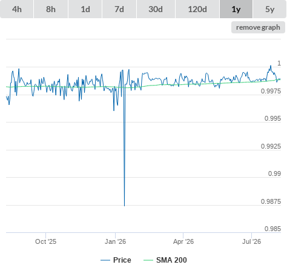Click the green SMA 200 legend marker

point(148,260)
